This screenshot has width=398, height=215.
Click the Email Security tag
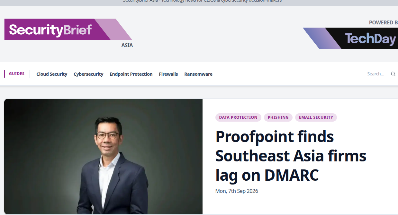316,117
